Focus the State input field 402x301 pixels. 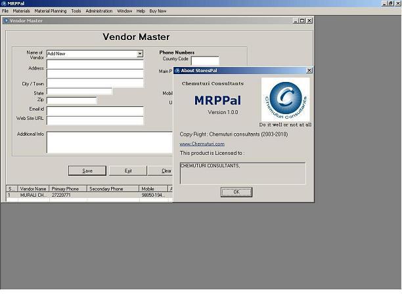click(79, 91)
